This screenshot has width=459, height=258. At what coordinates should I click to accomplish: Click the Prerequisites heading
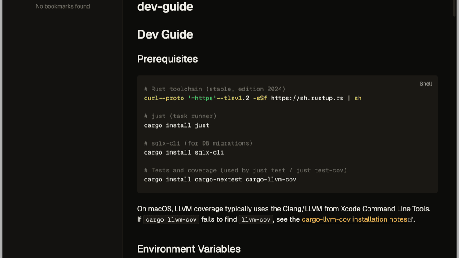[168, 59]
